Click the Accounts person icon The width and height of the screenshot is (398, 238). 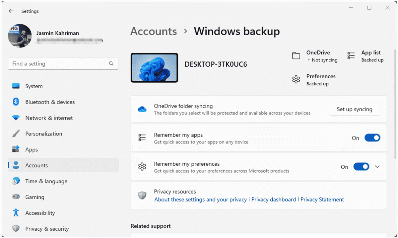click(16, 165)
